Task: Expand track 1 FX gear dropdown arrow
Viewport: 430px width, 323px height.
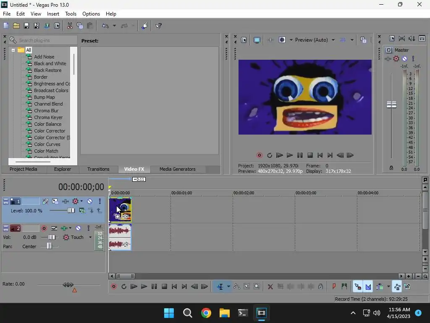Action: (81, 201)
